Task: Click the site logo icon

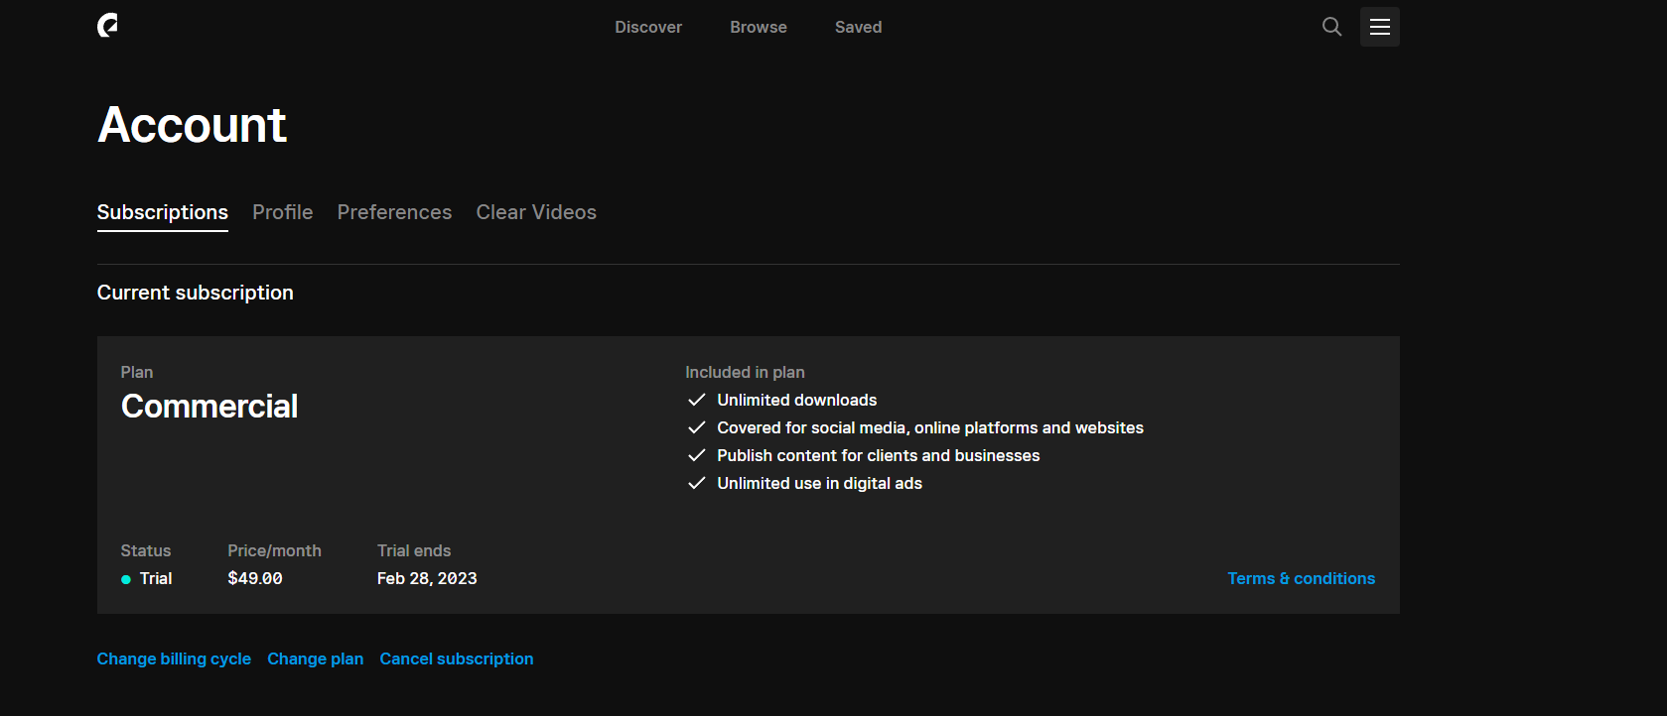Action: tap(108, 26)
